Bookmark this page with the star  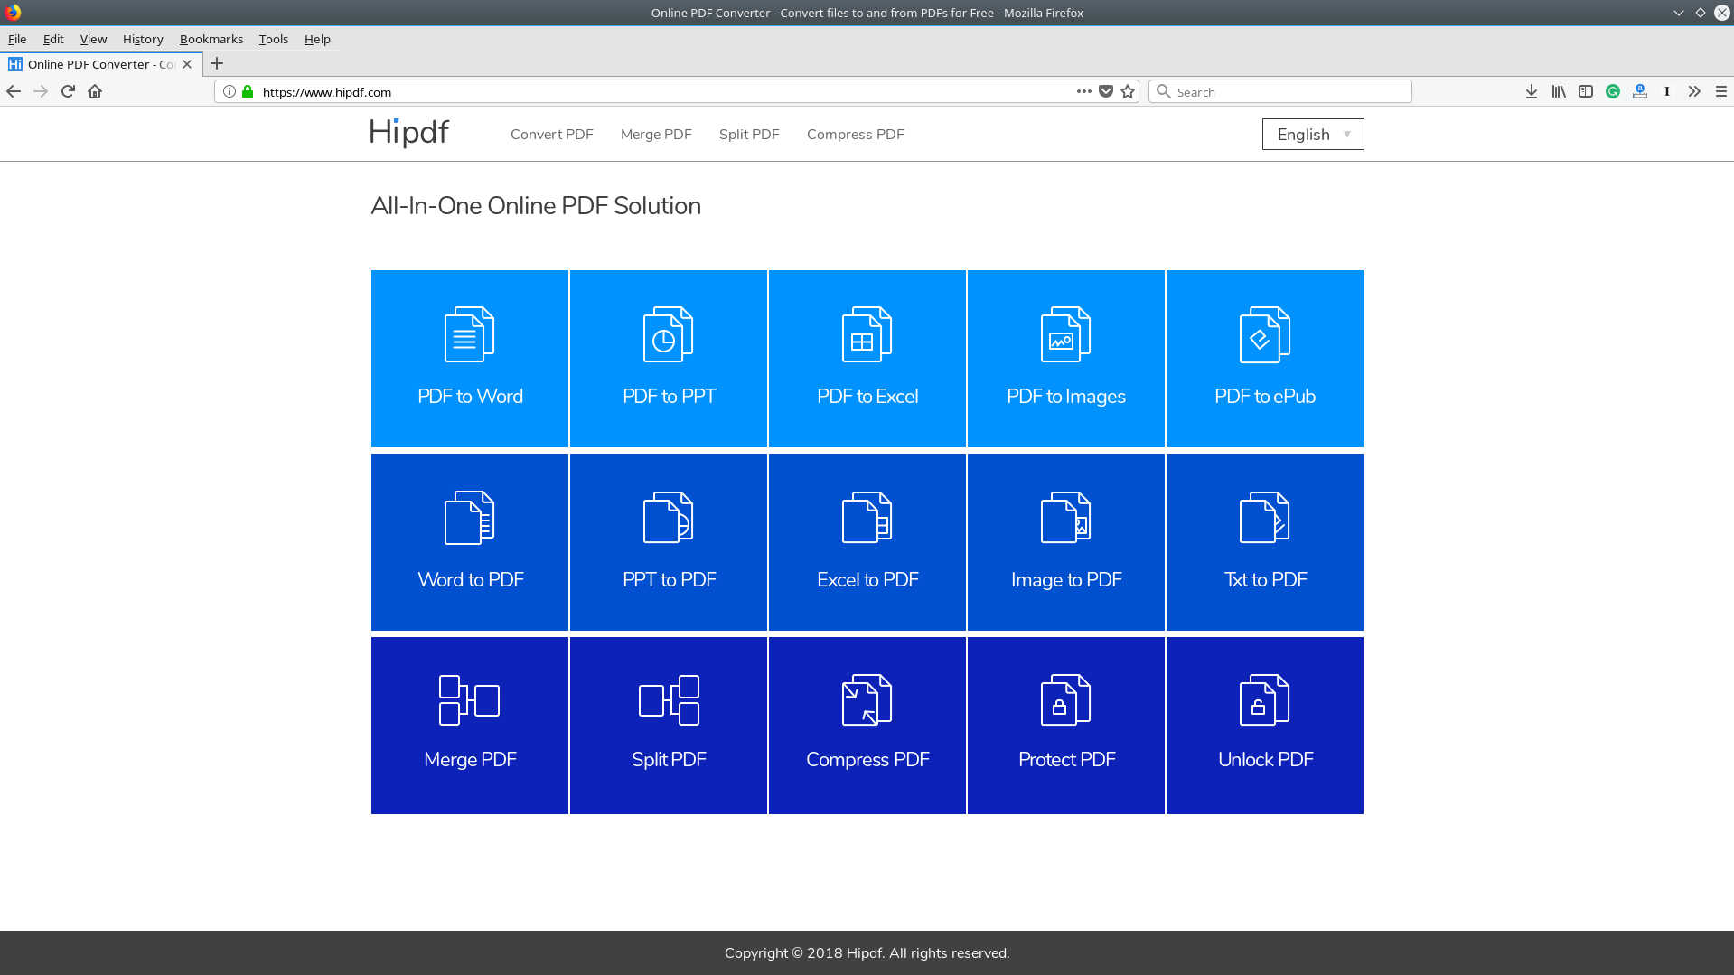(1128, 91)
